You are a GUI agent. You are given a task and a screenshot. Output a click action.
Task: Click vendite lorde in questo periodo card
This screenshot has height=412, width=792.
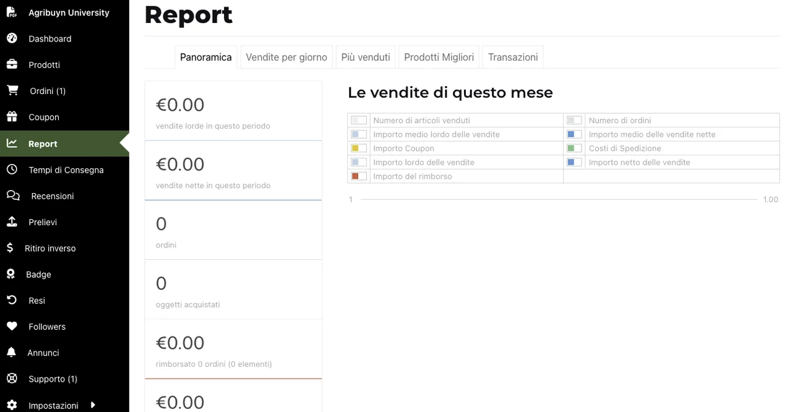[233, 111]
